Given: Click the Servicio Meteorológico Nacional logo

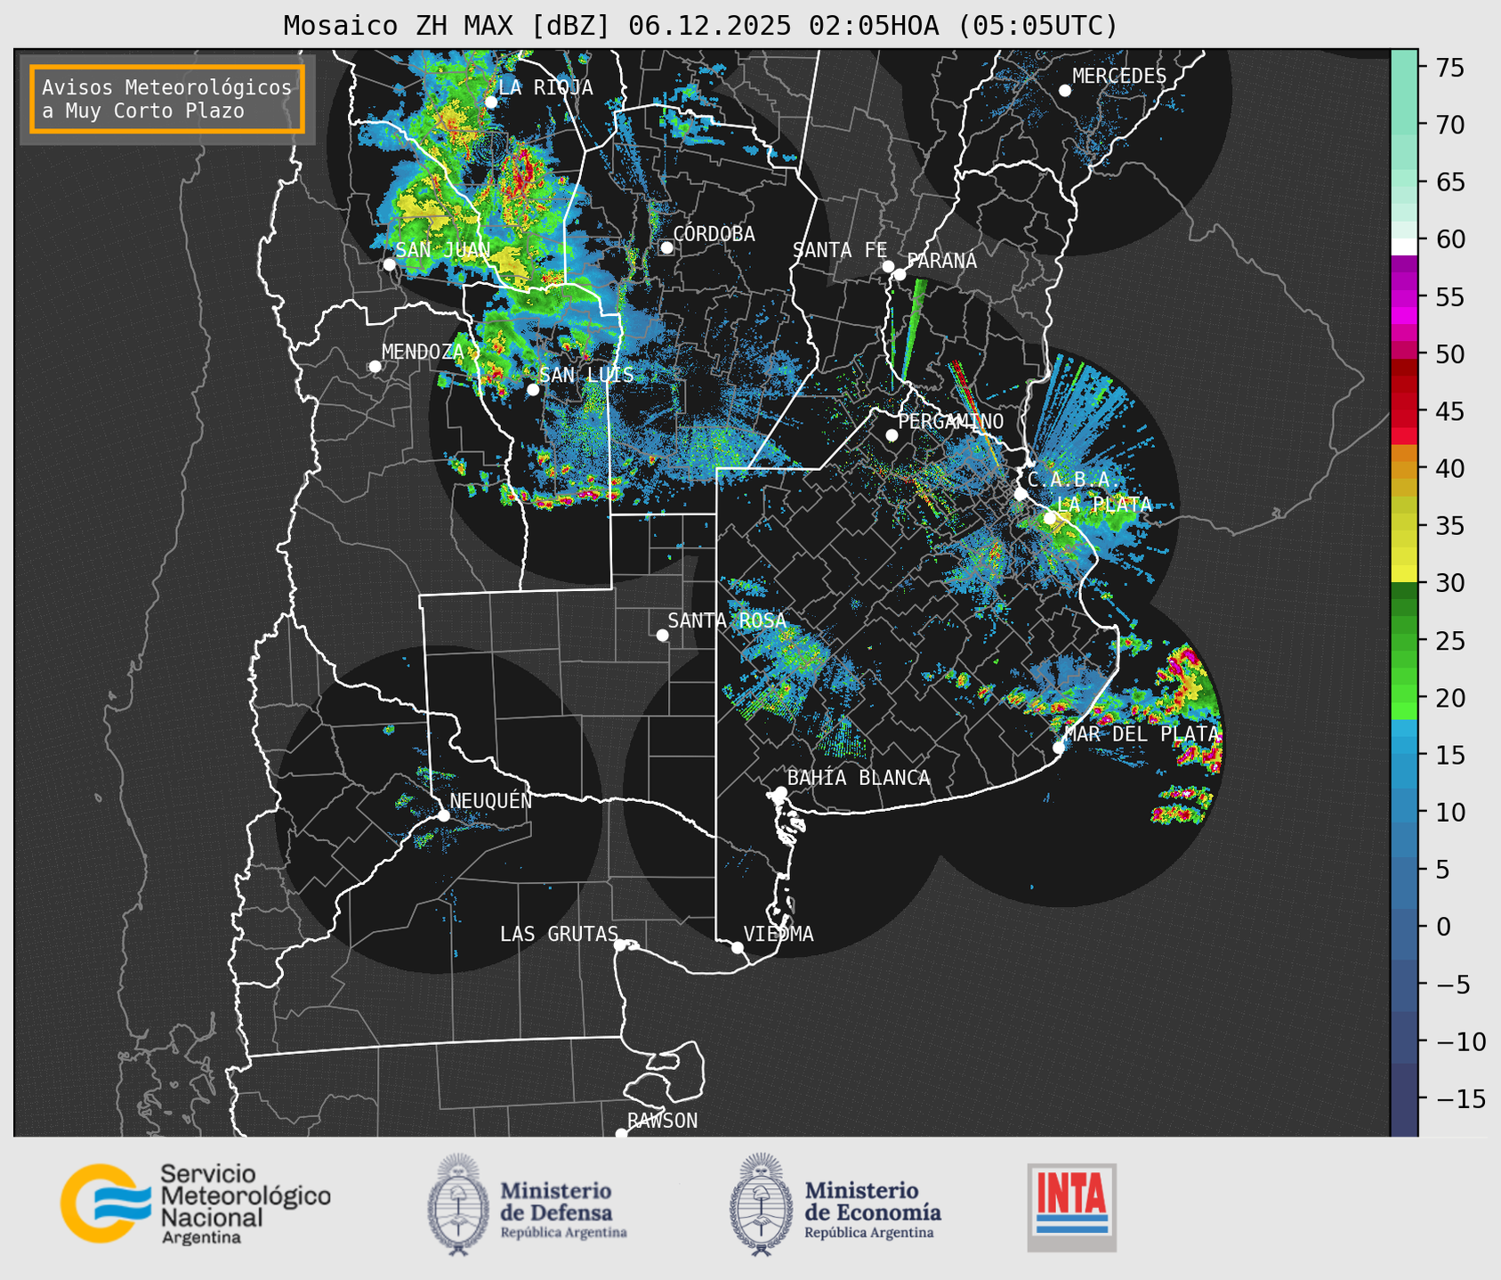Looking at the screenshot, I should tap(195, 1203).
